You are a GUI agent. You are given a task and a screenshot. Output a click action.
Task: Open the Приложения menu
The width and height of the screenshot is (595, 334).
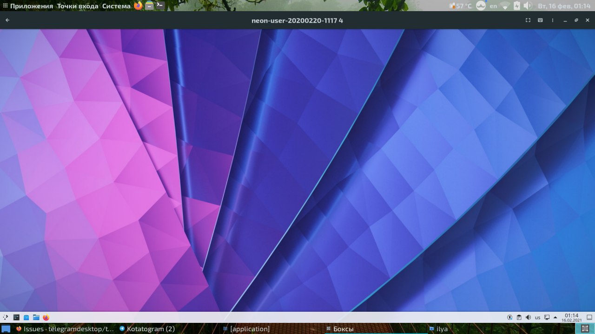point(31,6)
